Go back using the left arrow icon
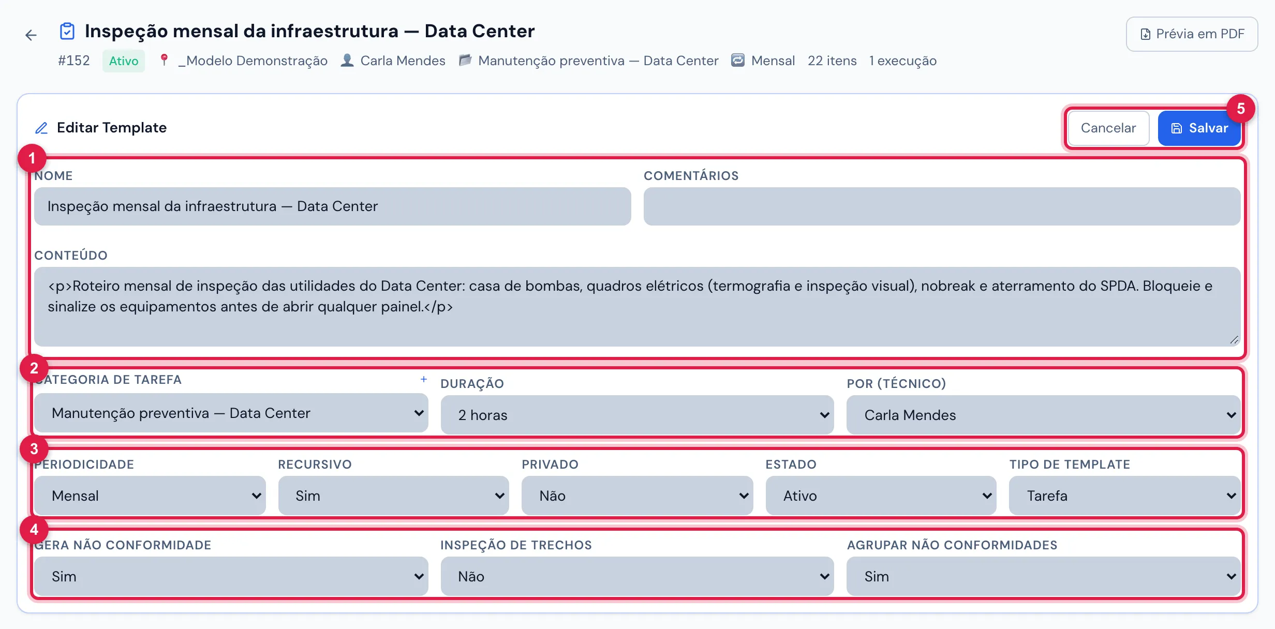 [31, 35]
